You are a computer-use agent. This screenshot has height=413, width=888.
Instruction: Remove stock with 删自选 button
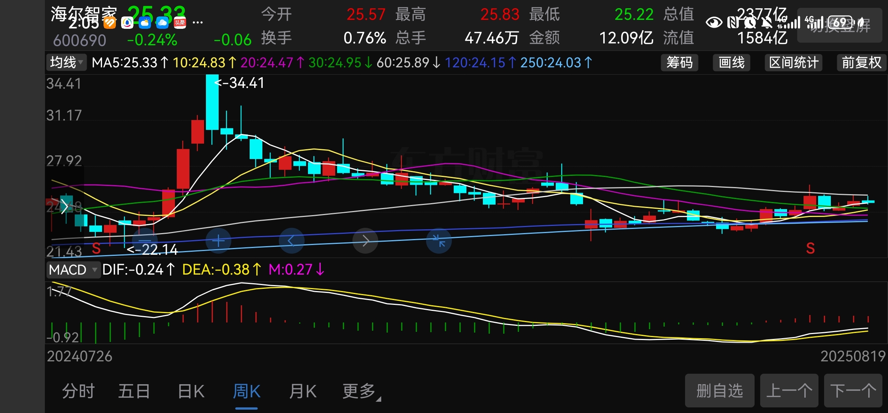pos(719,391)
